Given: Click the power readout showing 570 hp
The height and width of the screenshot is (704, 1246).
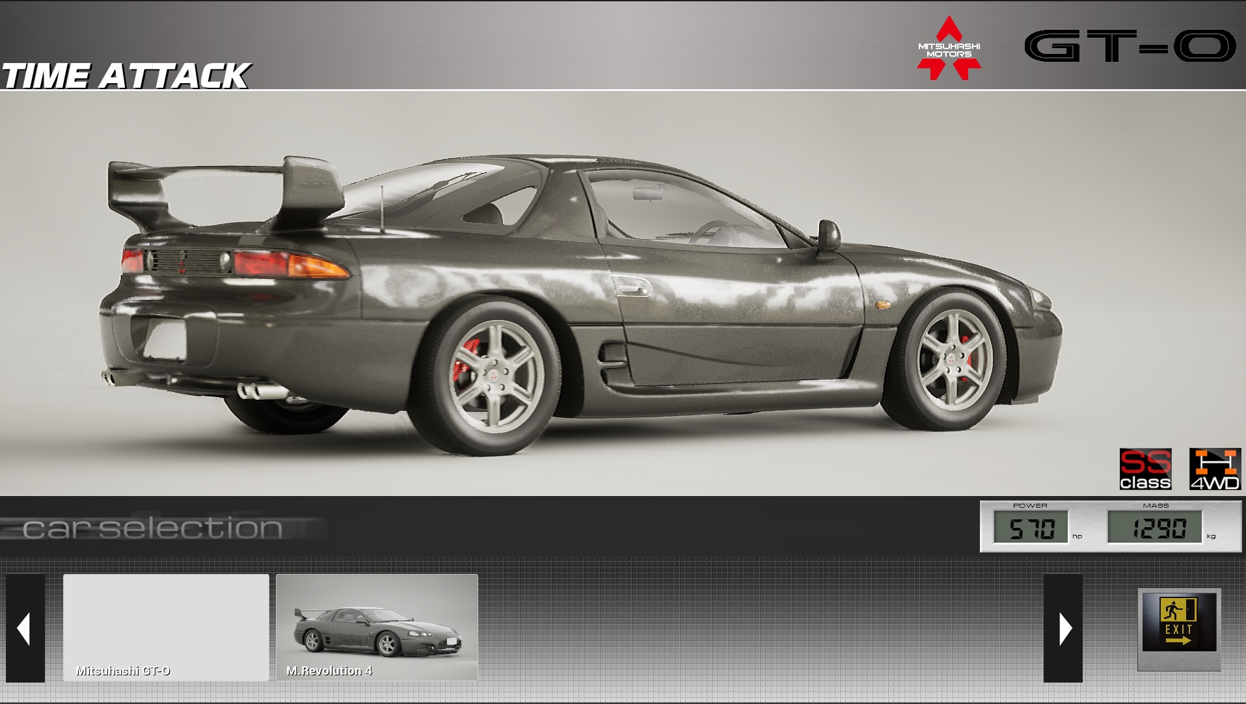Looking at the screenshot, I should click(1031, 527).
